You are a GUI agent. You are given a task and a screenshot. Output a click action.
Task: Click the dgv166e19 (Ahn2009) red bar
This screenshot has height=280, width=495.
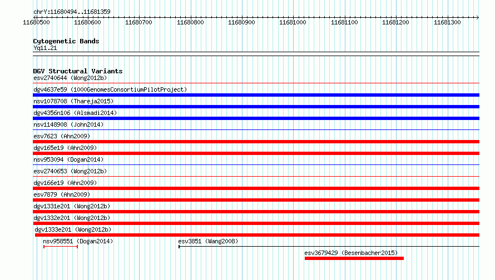(256, 188)
